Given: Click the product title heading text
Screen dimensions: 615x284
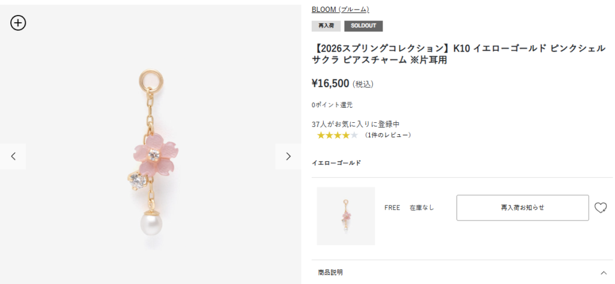Looking at the screenshot, I should click(x=458, y=55).
